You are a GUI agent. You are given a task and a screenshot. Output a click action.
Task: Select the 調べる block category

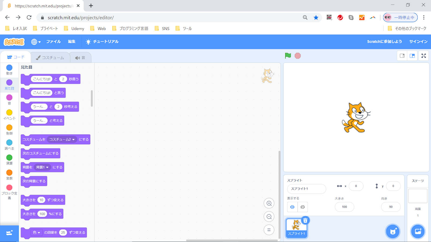tap(9, 145)
